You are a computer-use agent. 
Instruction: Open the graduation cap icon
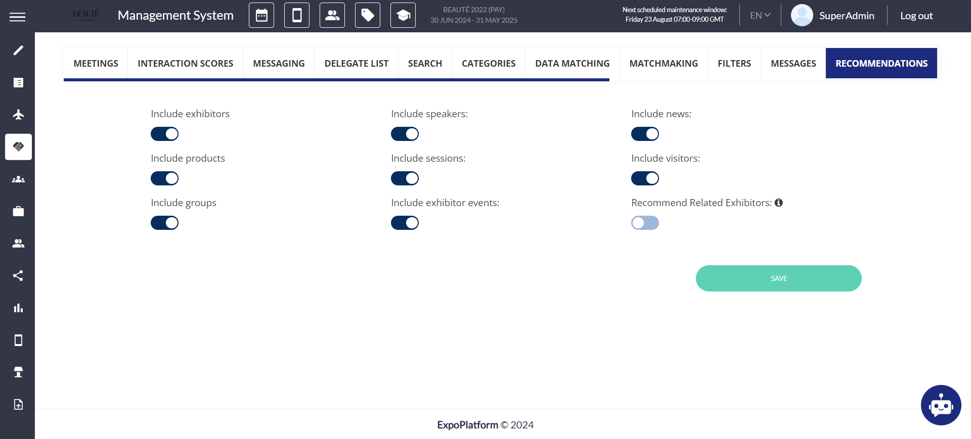point(403,15)
